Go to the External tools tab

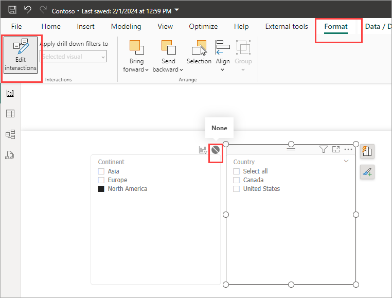tap(287, 27)
